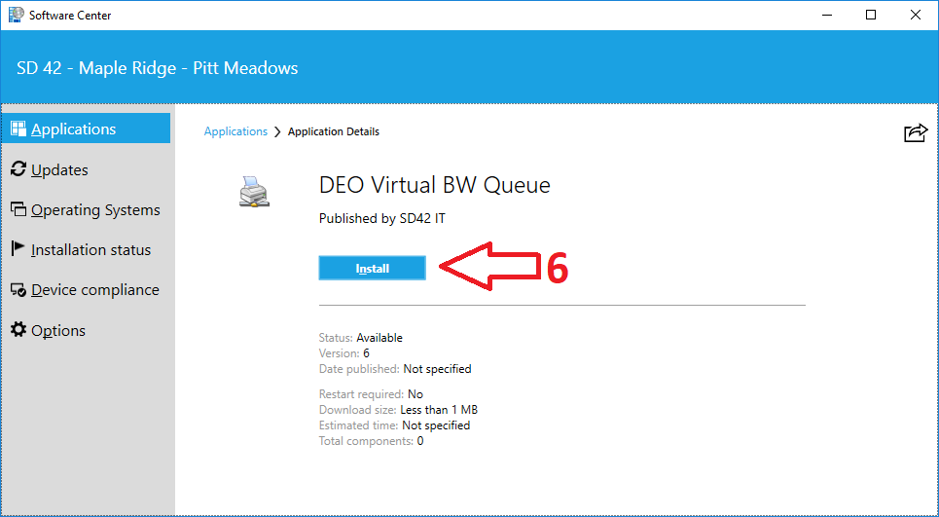Image resolution: width=939 pixels, height=517 pixels.
Task: Select the Updates label in the sidebar
Action: (59, 169)
